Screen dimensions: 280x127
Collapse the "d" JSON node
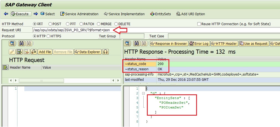tap(143, 93)
